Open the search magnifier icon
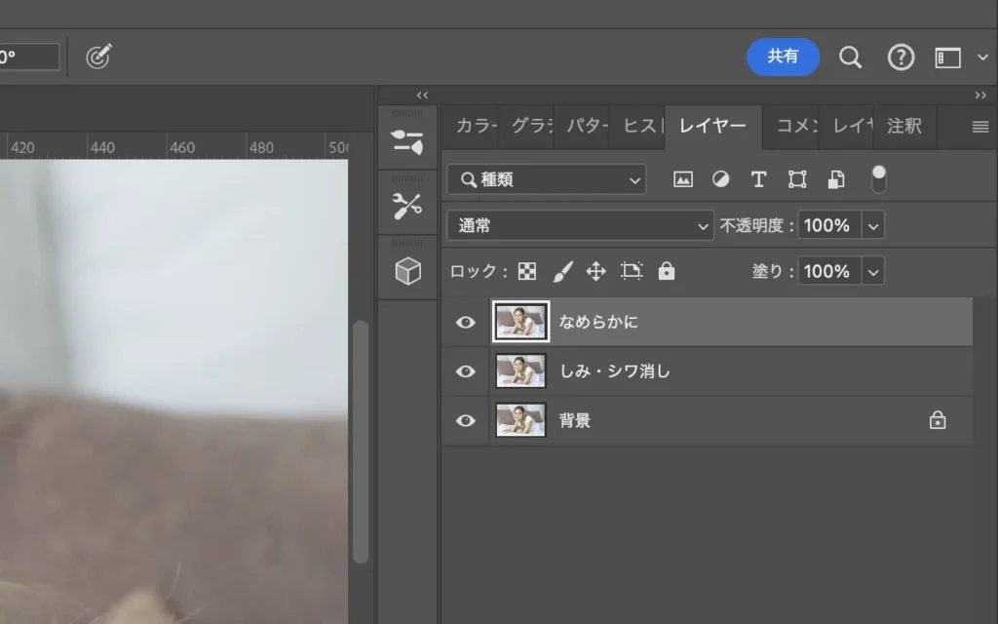Image resolution: width=998 pixels, height=624 pixels. 850,58
